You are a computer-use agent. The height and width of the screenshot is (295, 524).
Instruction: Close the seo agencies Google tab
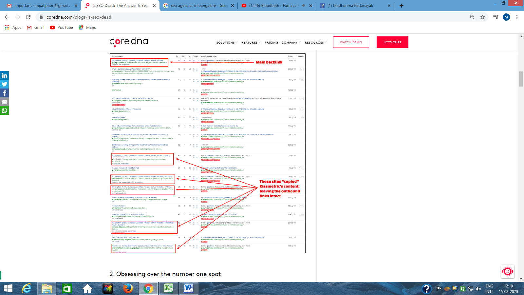pos(233,6)
